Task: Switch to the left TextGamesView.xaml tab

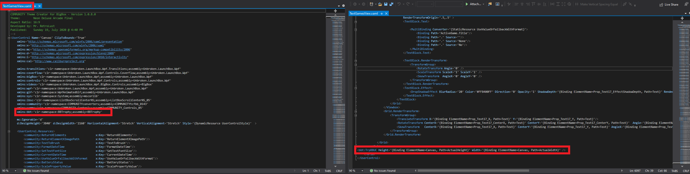Action: tap(17, 6)
